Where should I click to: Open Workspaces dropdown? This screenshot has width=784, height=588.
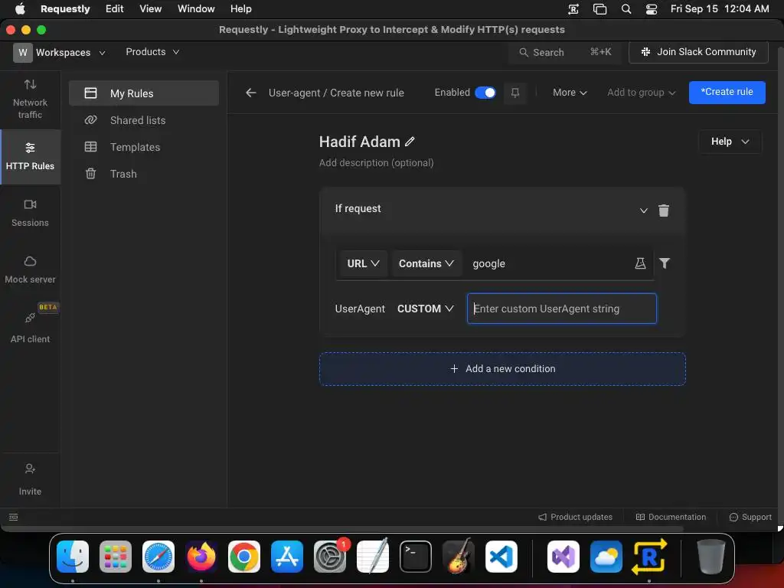pyautogui.click(x=70, y=53)
